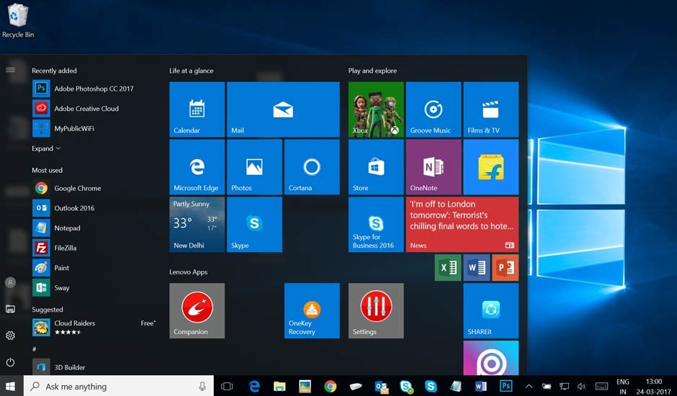Viewport: 677px width, 396px height.
Task: Open the partially visible purple target tile
Action: 491,358
